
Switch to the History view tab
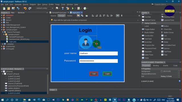[x=70, y=16]
